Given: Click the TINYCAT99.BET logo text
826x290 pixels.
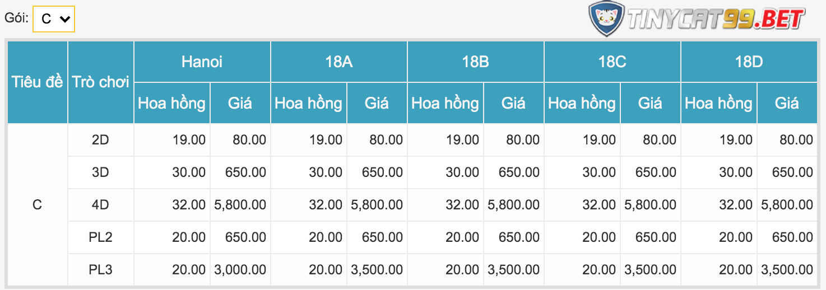Looking at the screenshot, I should pos(715,20).
